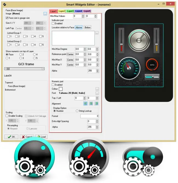Click the orange ring percentage widget in preview
The width and height of the screenshot is (178, 183).
(x=152, y=65)
